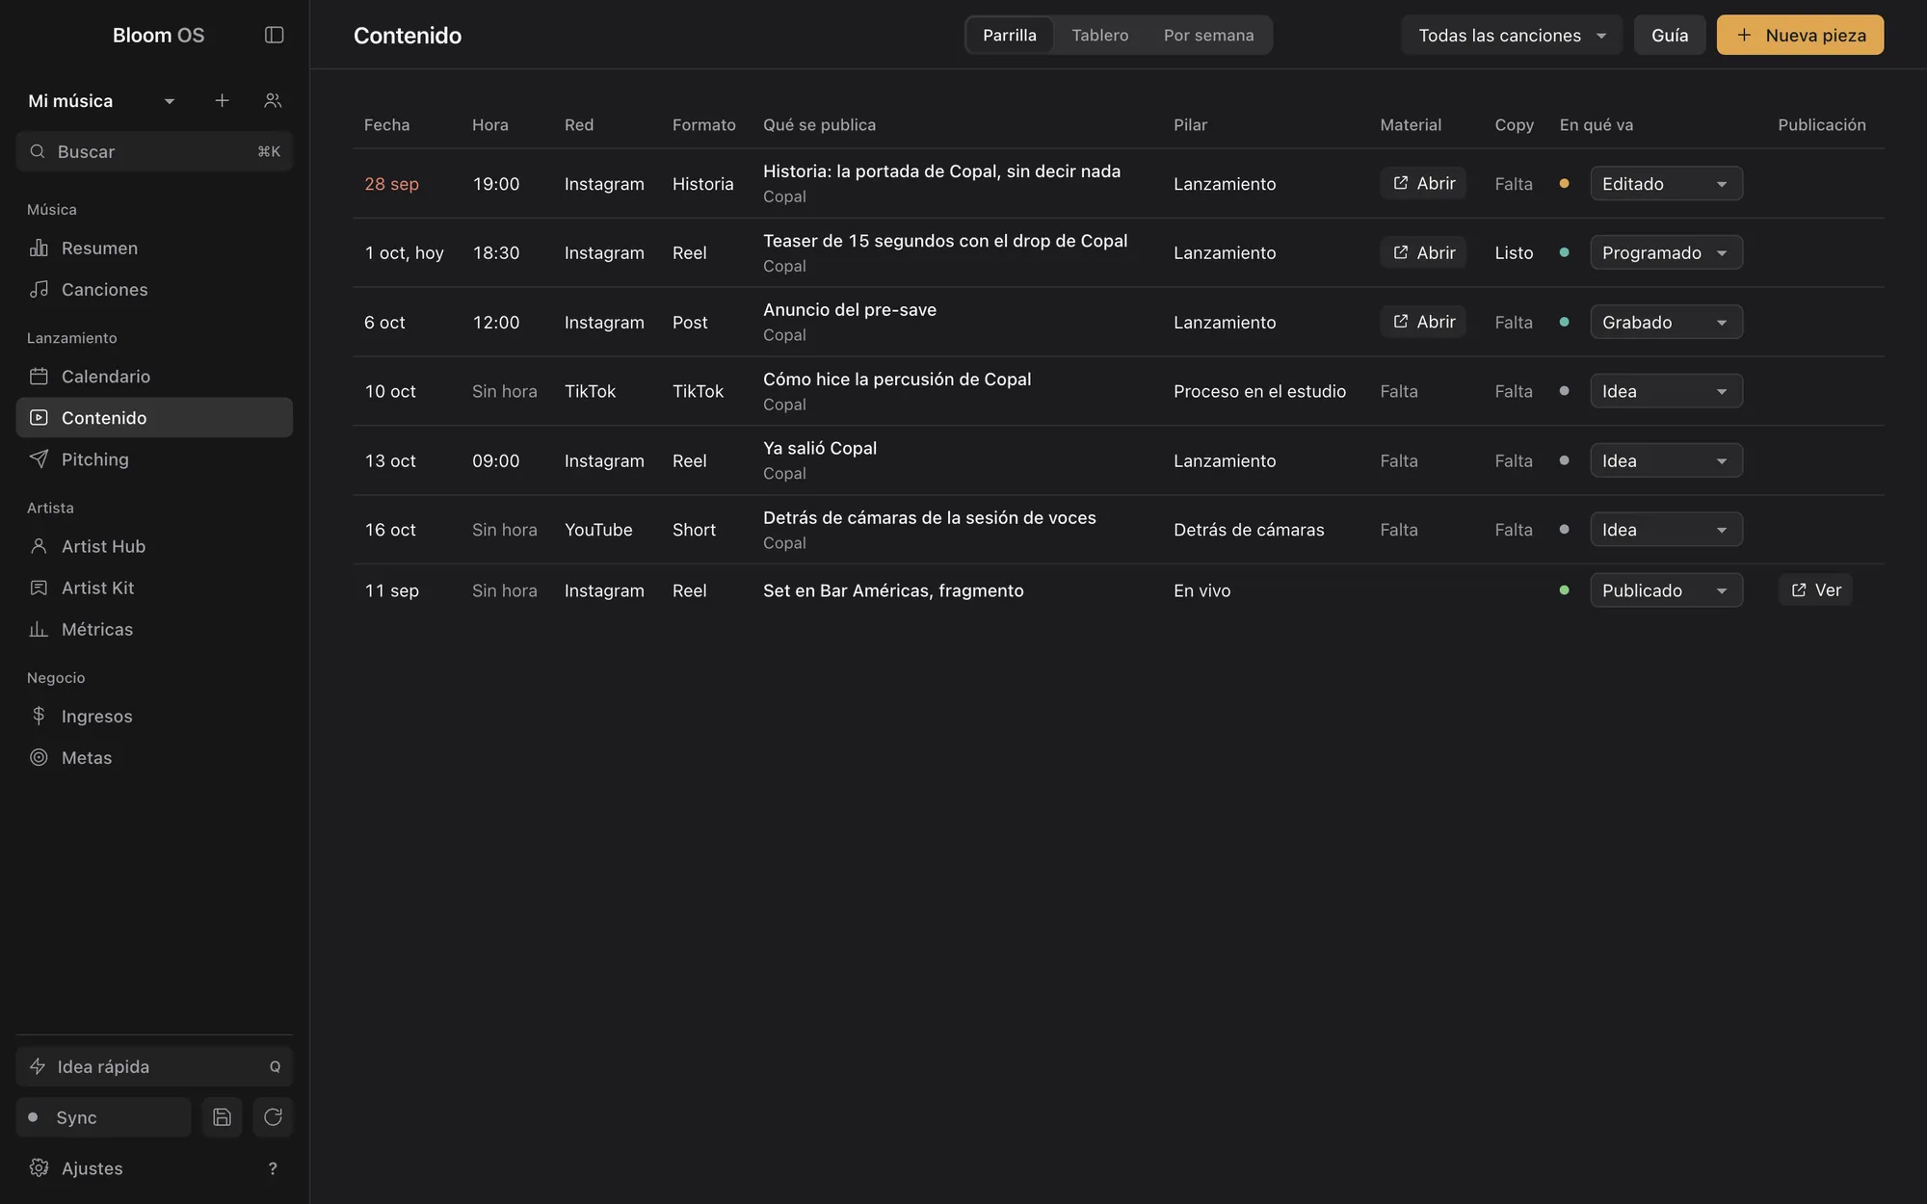
Task: Add new workspace with plus icon
Action: (x=222, y=100)
